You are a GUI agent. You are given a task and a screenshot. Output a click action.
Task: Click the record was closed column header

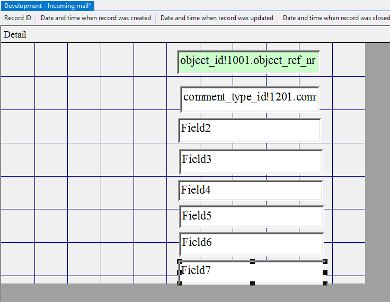point(336,18)
